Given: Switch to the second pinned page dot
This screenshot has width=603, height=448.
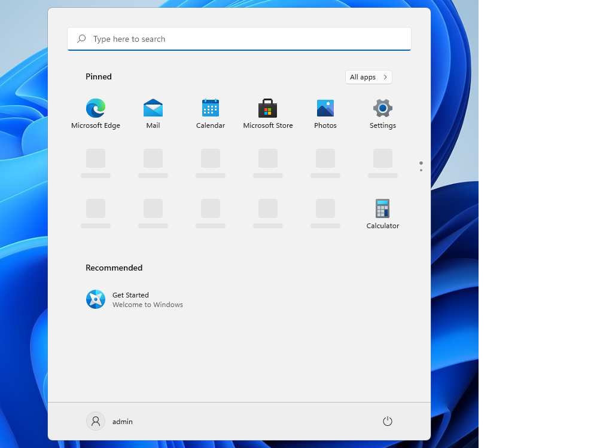Looking at the screenshot, I should [x=421, y=170].
